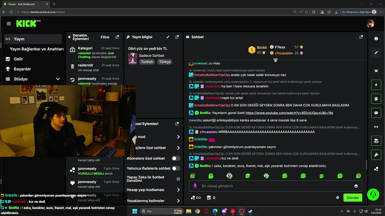Click the screen-capture frame icon in right sidebar
This screenshot has height=216, width=385.
(x=376, y=71)
